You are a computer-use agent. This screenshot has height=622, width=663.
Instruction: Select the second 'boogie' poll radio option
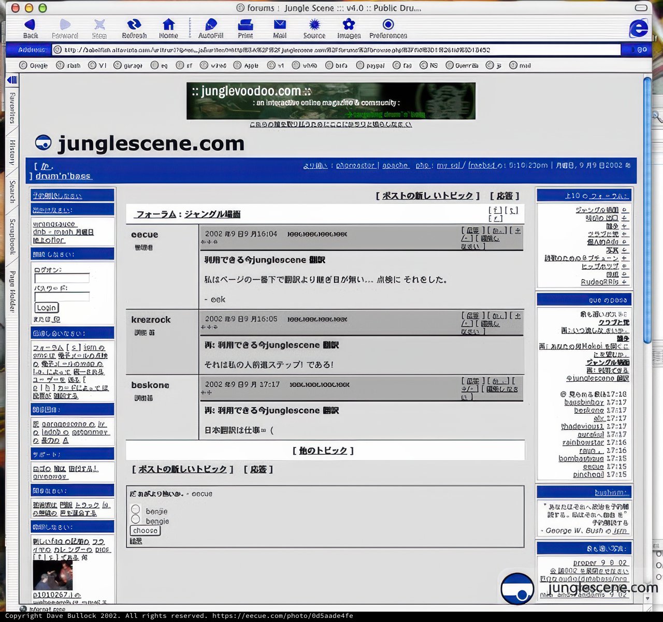click(x=136, y=519)
